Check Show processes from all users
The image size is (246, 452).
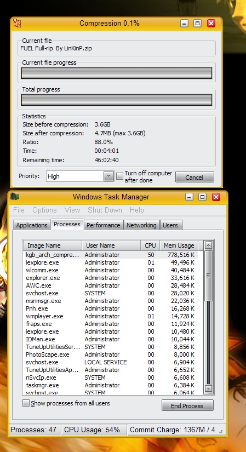[26, 403]
